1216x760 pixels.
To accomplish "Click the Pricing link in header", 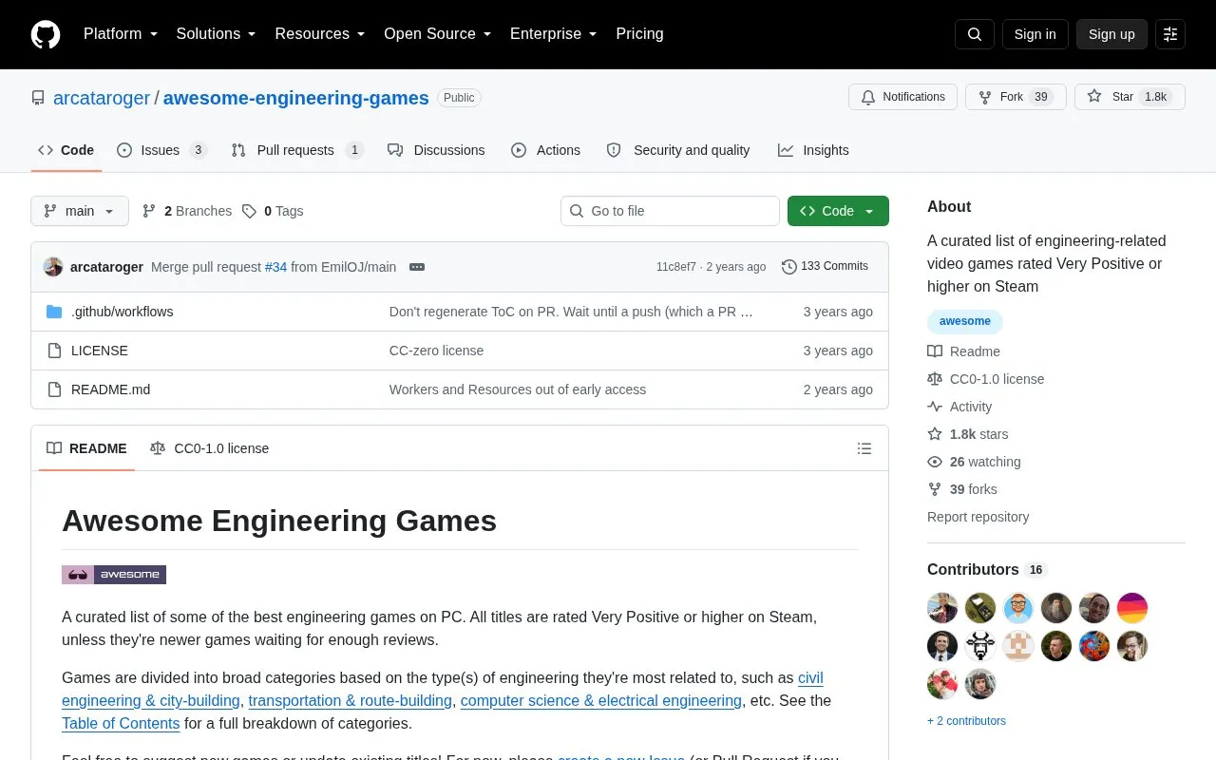I will [x=639, y=34].
